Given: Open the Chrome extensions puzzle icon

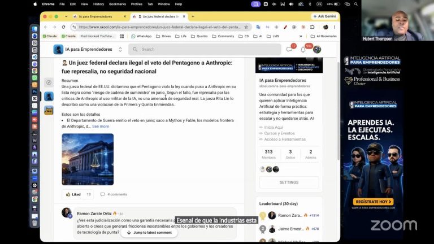Looking at the screenshot, I should pyautogui.click(x=312, y=27).
